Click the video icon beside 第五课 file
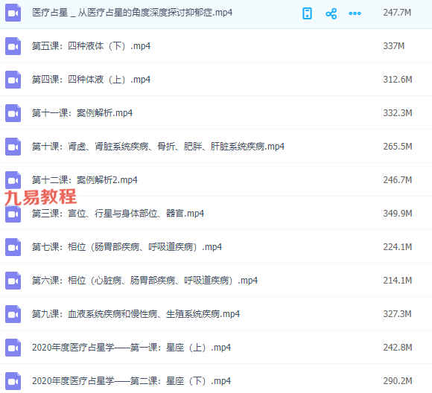The height and width of the screenshot is (393, 432). point(13,46)
